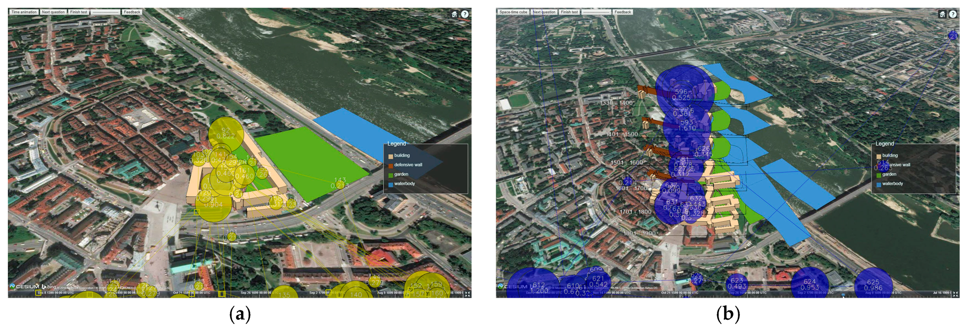The height and width of the screenshot is (331, 967).
Task: Toggle fullscreen icon in left viewer
Action: click(x=467, y=294)
